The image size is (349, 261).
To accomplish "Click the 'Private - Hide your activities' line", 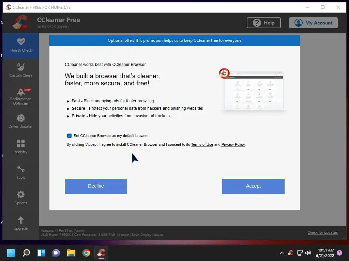I will (121, 116).
